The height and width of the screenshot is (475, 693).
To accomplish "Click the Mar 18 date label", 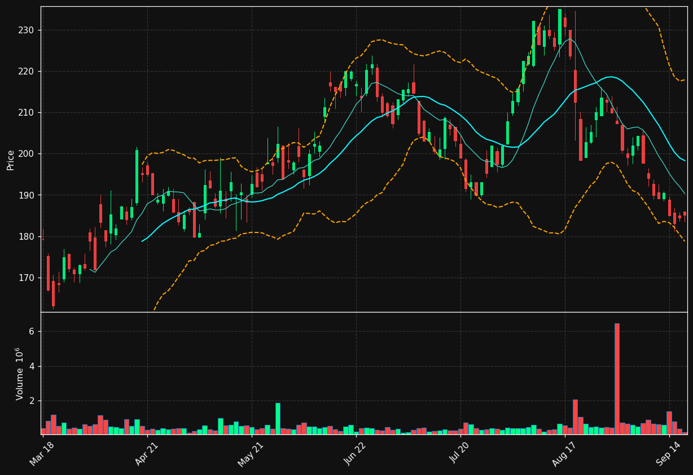I will pos(42,454).
